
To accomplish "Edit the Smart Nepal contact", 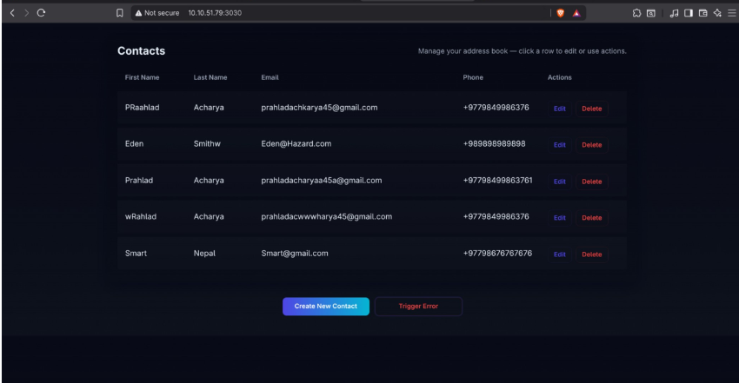I will (x=559, y=254).
